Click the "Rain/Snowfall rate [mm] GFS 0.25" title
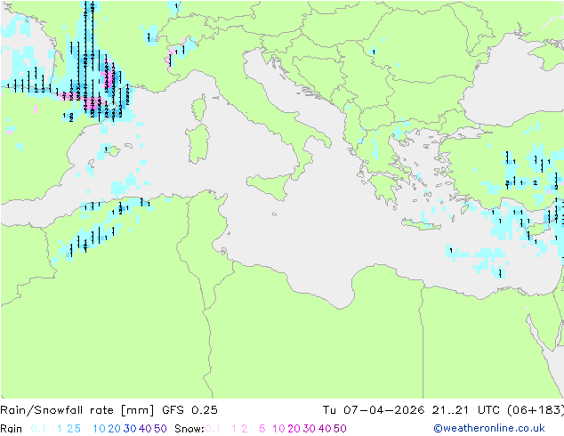Screen dimensions: 564x436 (109, 410)
